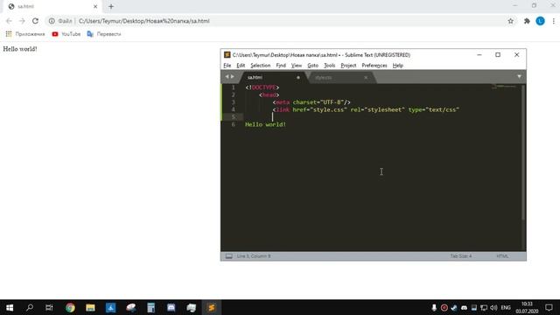This screenshot has width=560, height=315.
Task: Switch to the style.css editor tab
Action: 341,77
